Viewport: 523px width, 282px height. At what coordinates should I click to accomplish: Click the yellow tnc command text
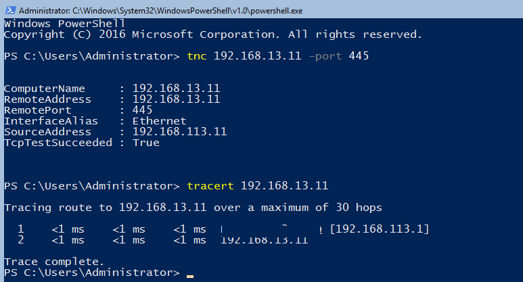point(197,56)
